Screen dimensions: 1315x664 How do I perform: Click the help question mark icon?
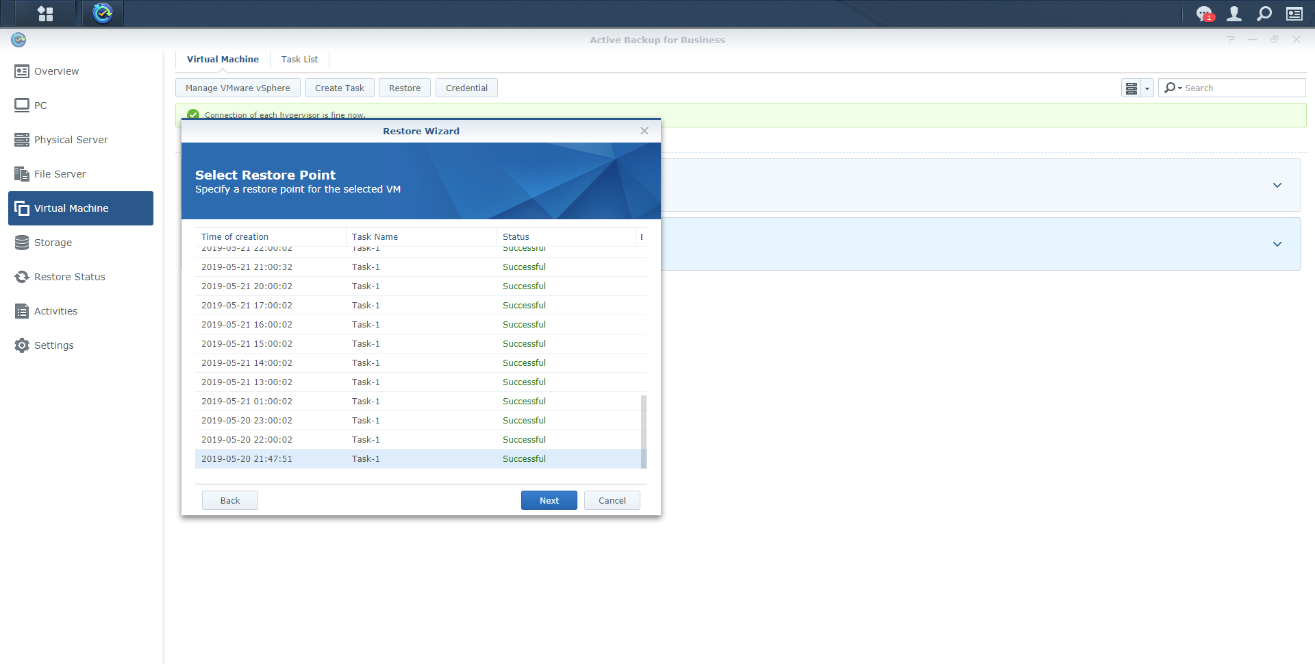1231,40
